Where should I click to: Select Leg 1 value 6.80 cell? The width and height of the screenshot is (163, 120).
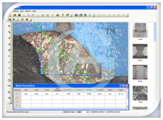(26, 94)
